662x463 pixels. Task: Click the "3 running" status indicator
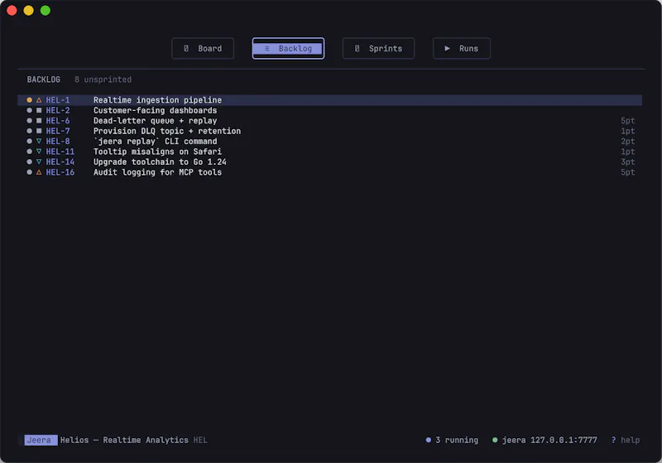click(x=452, y=440)
